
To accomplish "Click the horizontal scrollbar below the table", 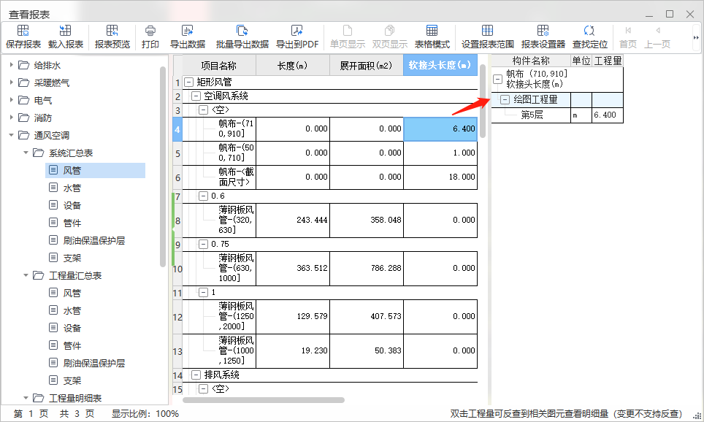I will click(263, 400).
